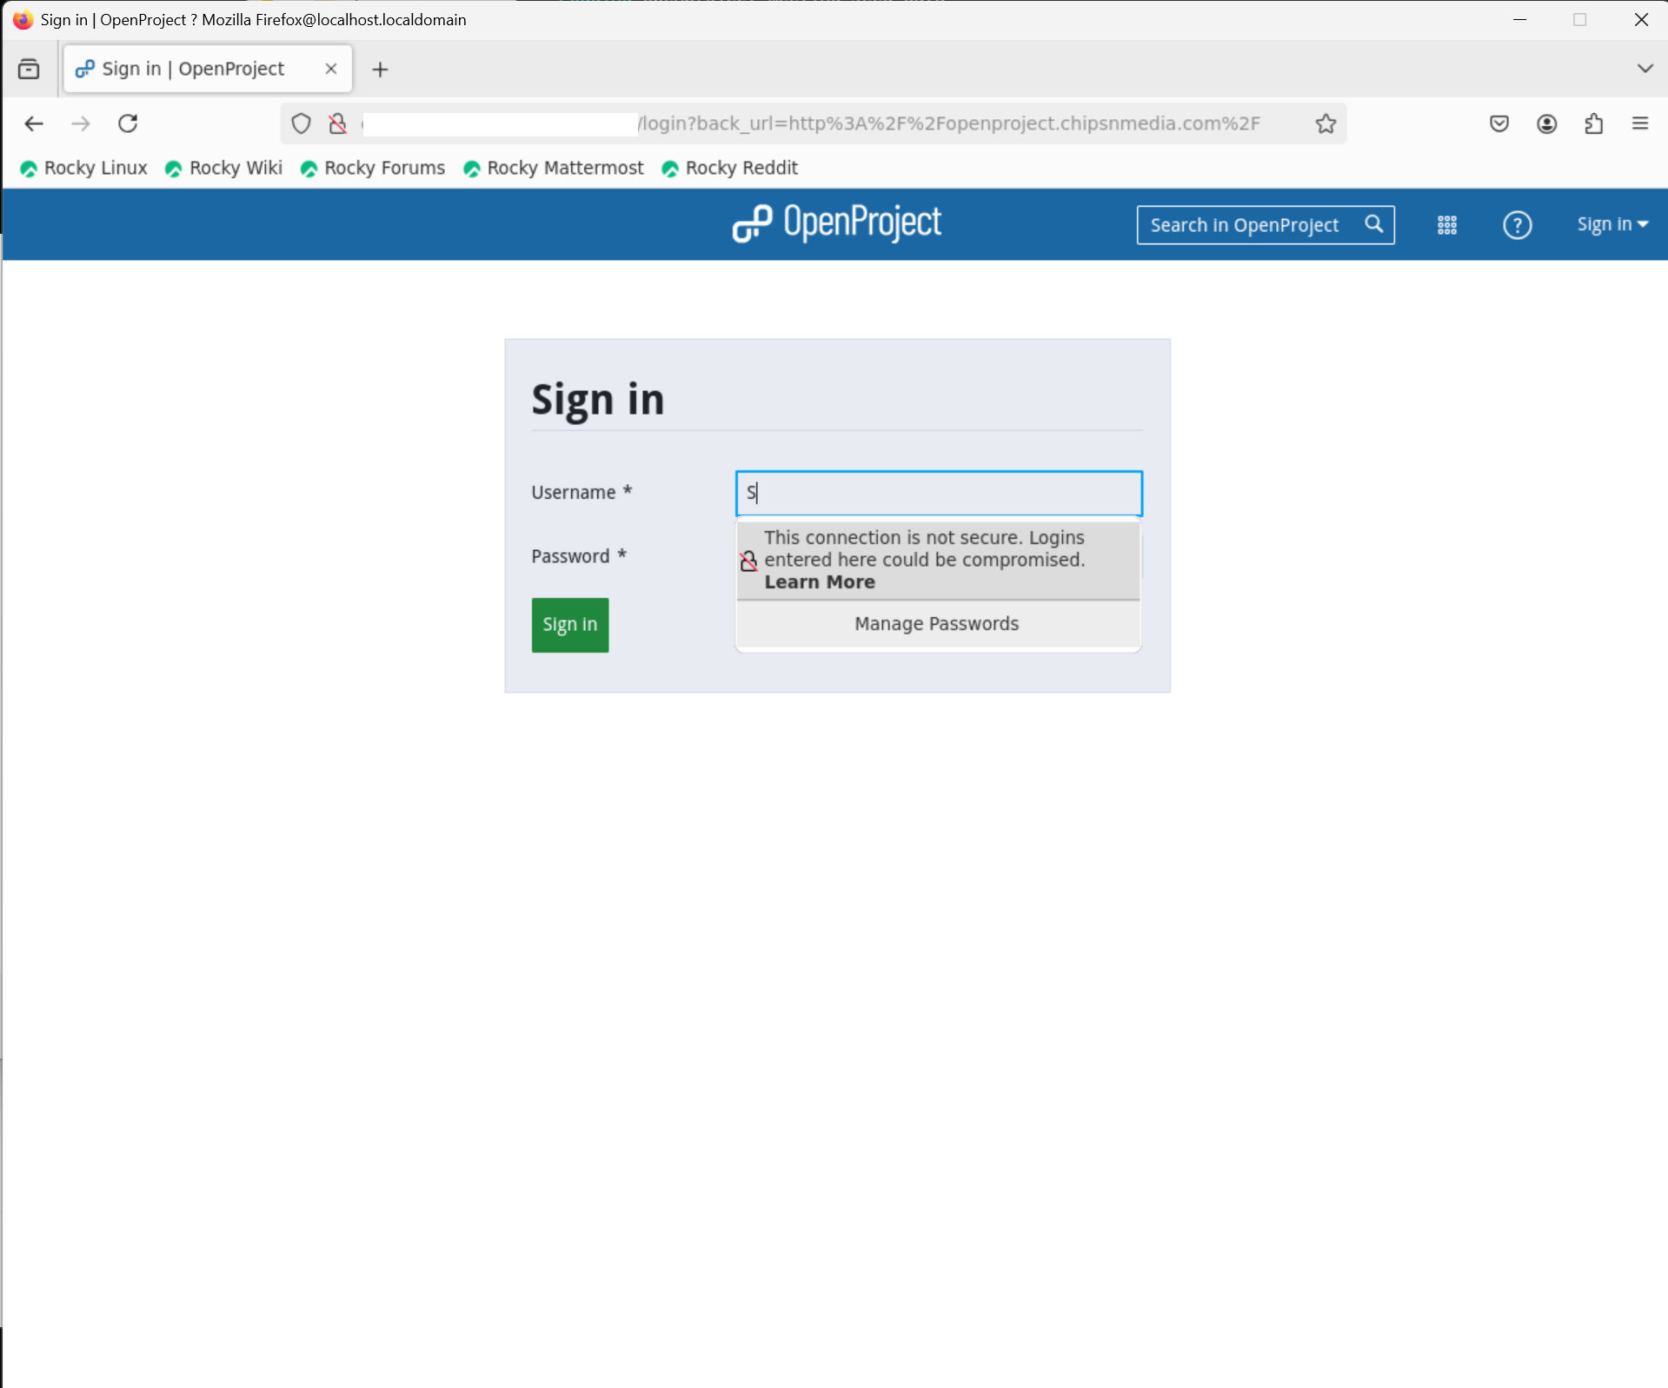
Task: Click into the Username input field
Action: pos(939,494)
